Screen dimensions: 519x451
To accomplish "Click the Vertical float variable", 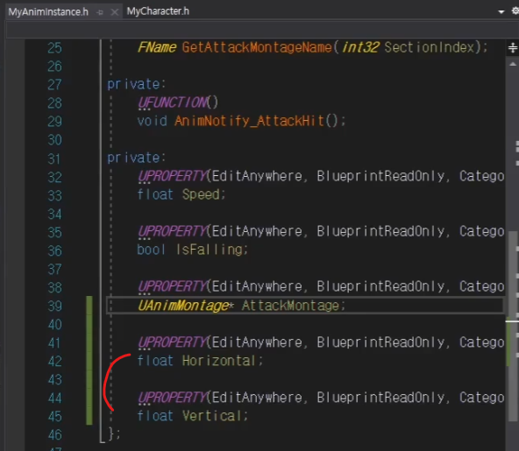I will (x=211, y=416).
